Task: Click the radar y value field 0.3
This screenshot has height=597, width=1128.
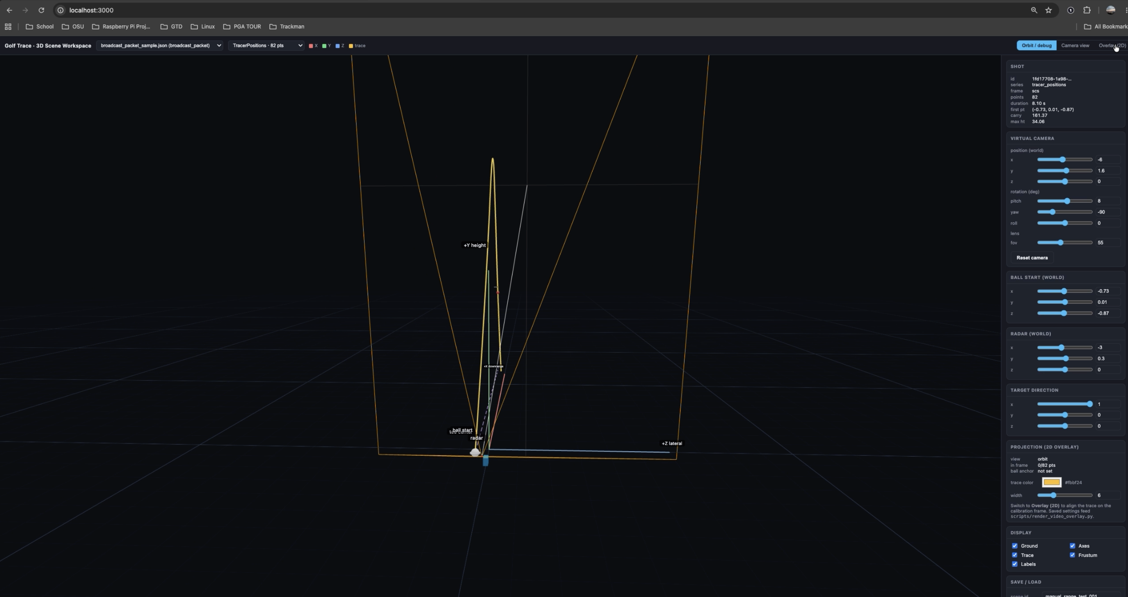Action: (1108, 359)
